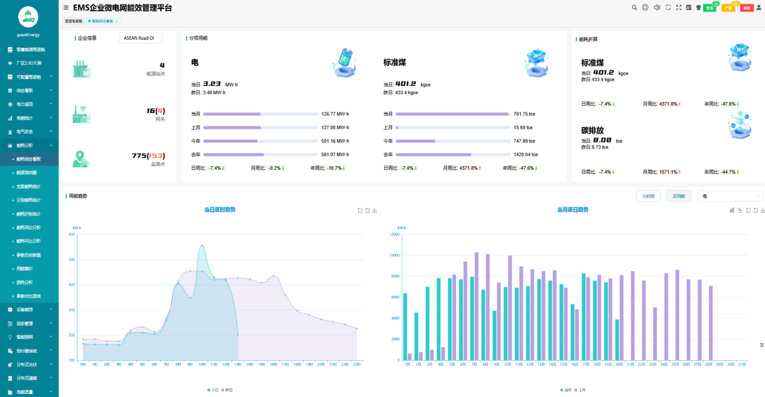
Task: Open theme settings via the shirt icon
Action: coord(698,8)
